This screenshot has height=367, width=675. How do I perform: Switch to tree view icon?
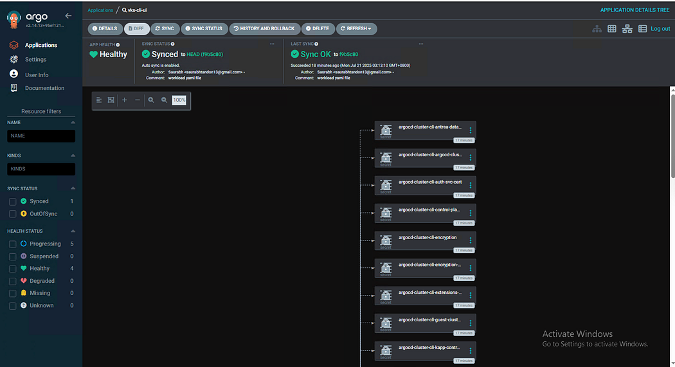pyautogui.click(x=597, y=29)
